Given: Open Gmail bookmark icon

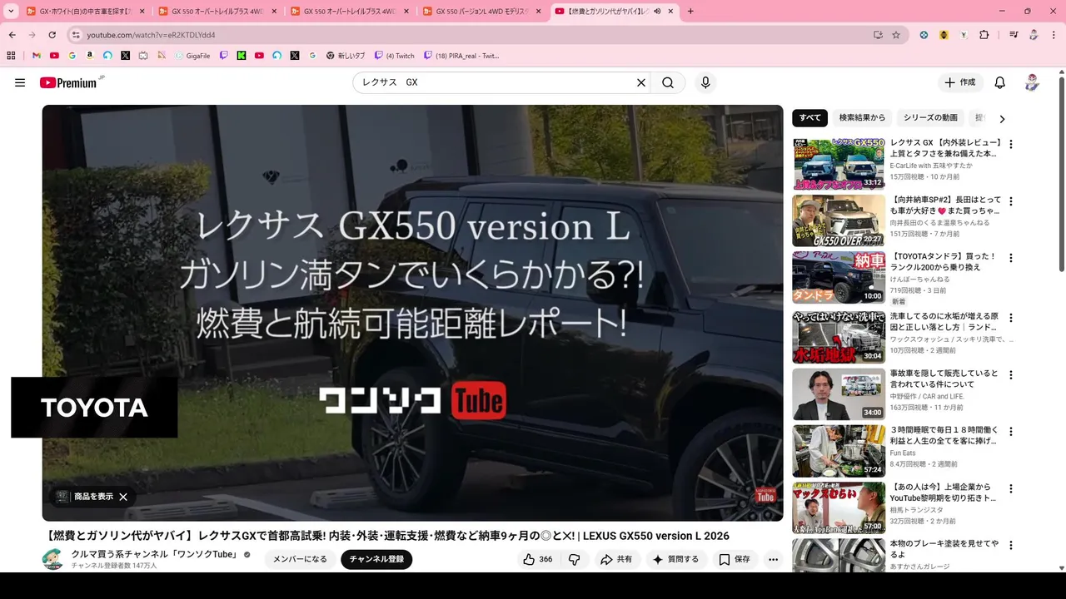Looking at the screenshot, I should coord(37,56).
